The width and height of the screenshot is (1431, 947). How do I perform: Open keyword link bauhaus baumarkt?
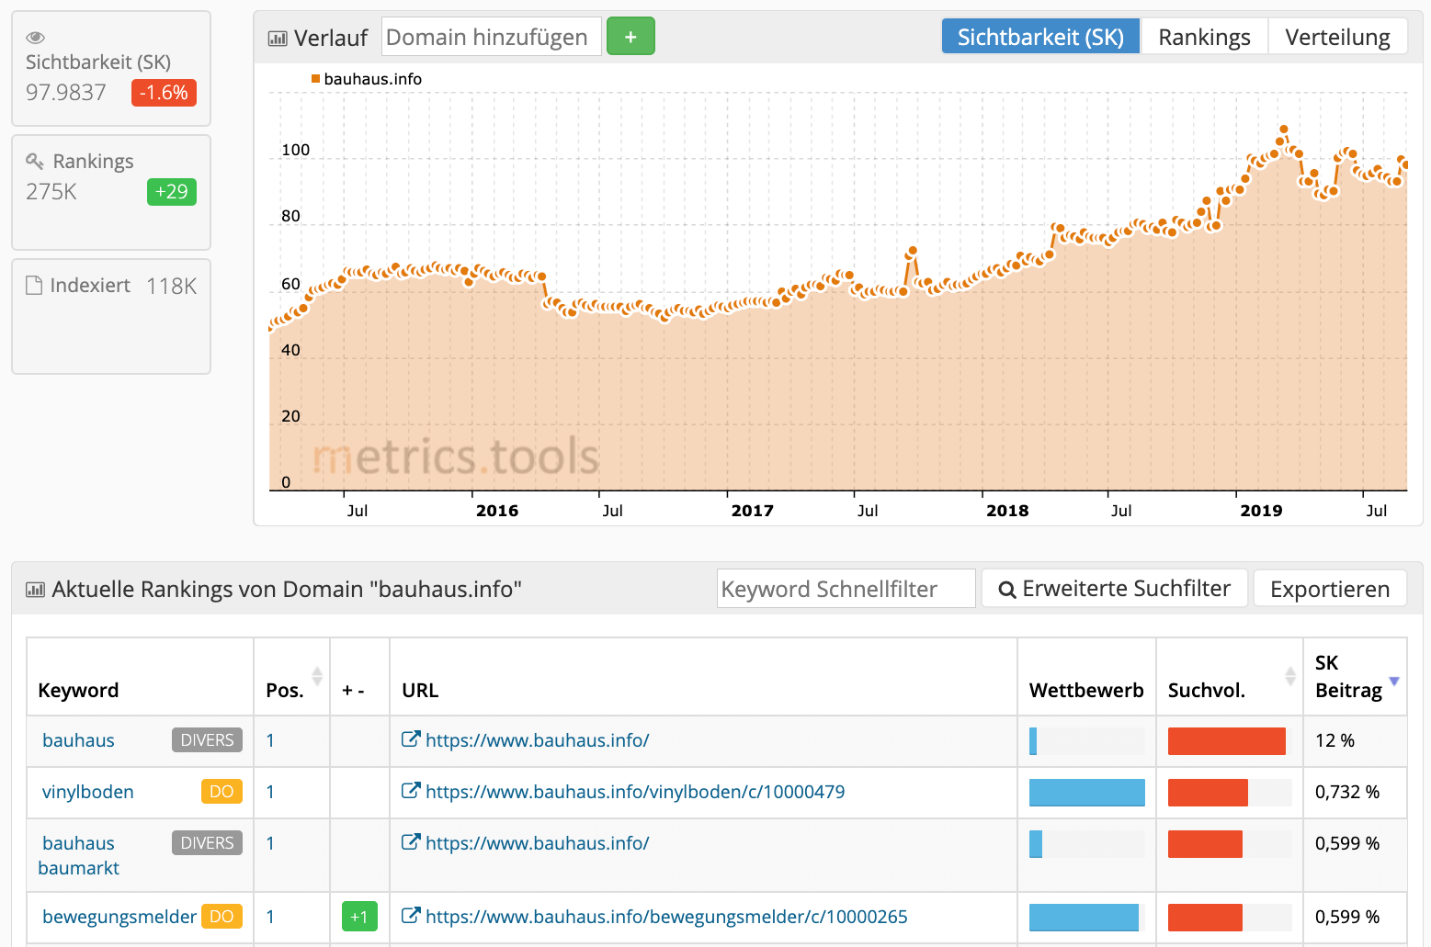pos(79,855)
